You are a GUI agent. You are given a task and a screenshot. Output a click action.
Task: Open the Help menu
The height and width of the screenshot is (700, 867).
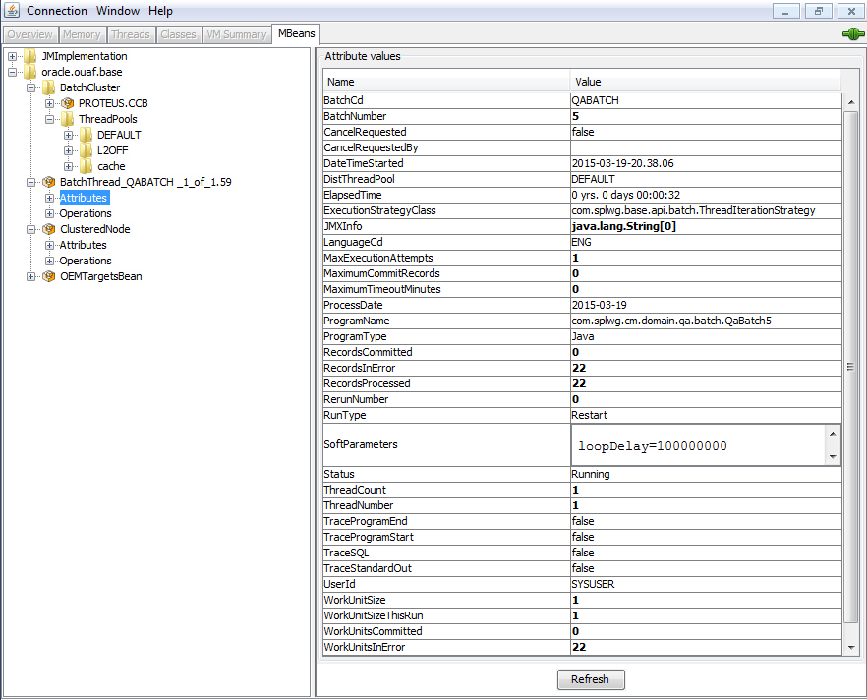click(x=160, y=10)
